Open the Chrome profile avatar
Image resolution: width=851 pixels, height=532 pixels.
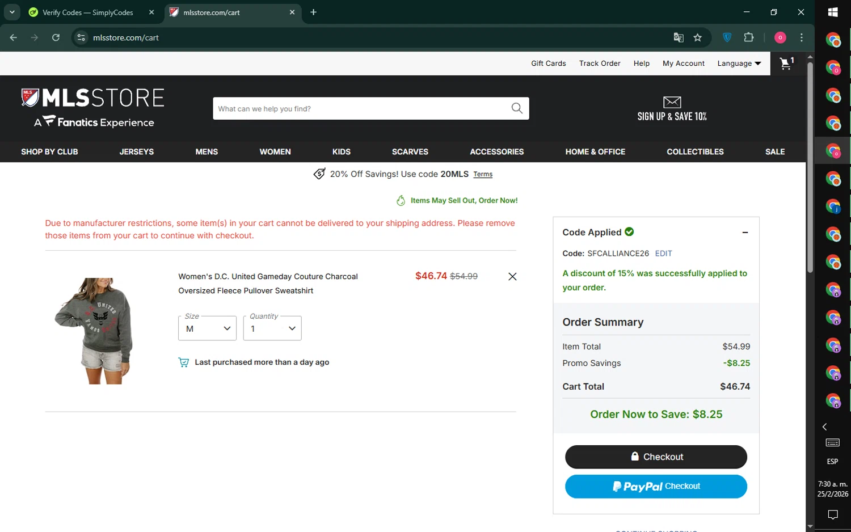[780, 37]
